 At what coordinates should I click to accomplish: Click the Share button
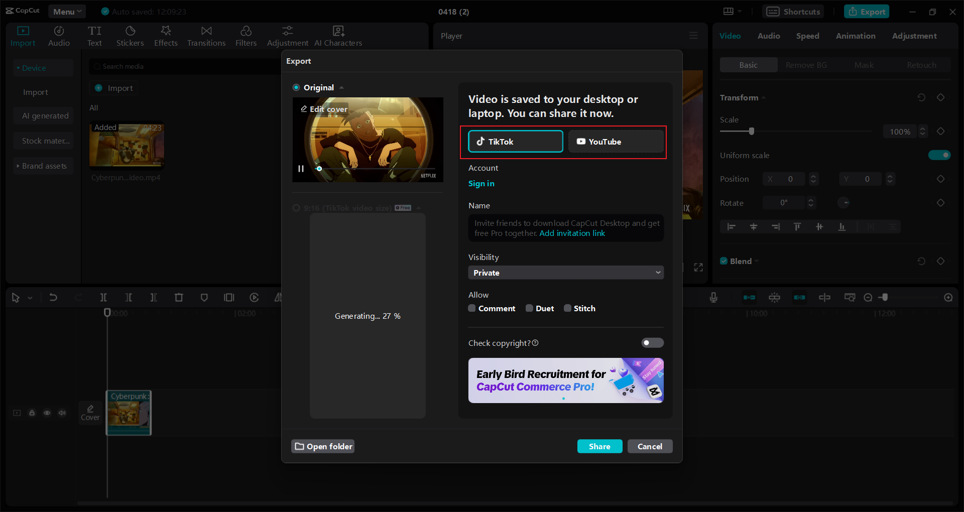click(599, 446)
